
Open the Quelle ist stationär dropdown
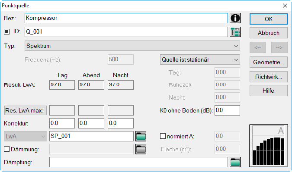point(200,59)
